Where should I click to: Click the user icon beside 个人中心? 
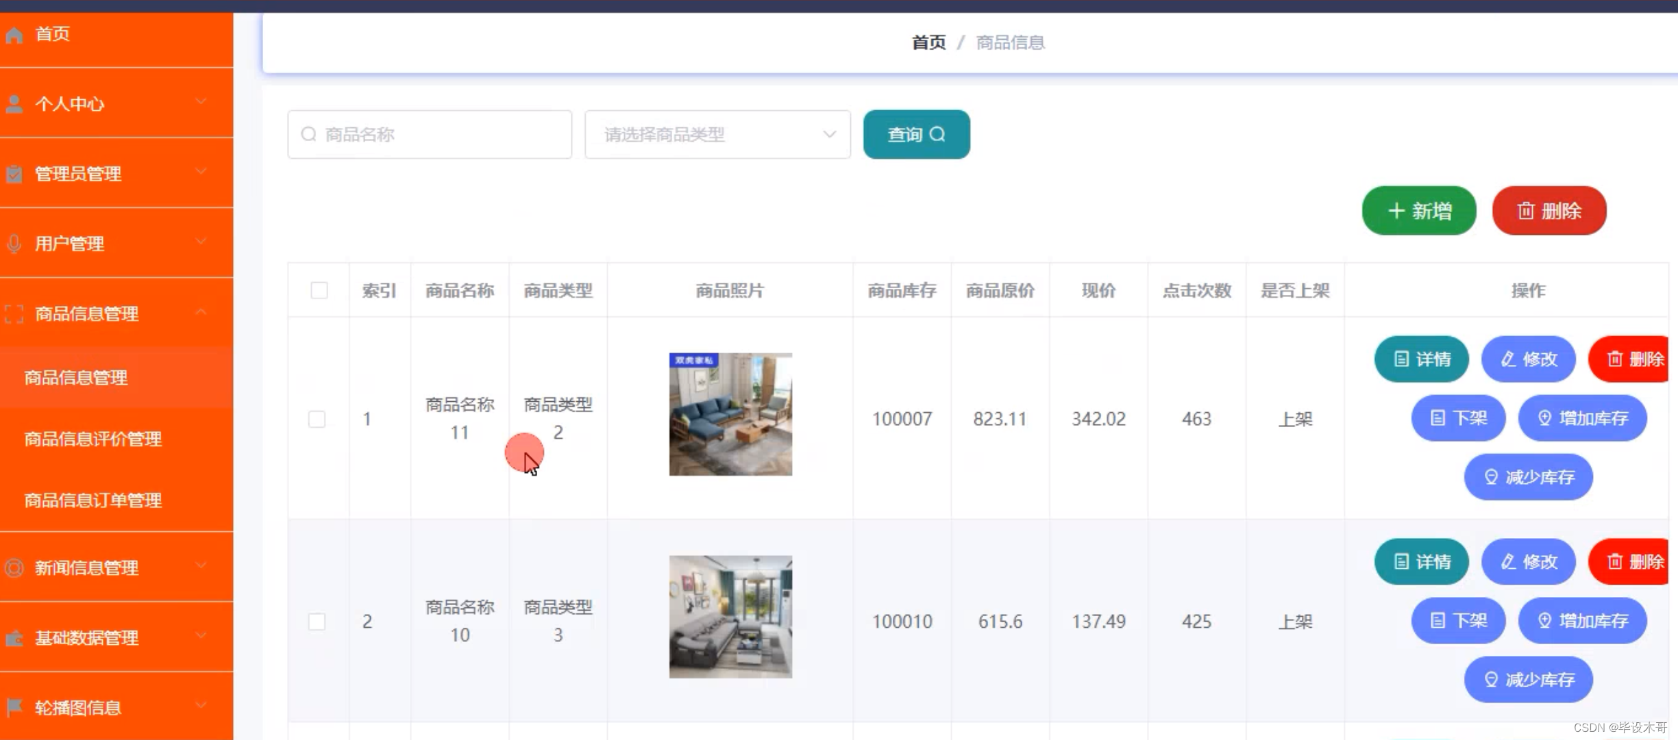point(14,104)
